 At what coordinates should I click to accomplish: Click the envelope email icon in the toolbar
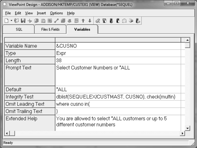coord(124,21)
